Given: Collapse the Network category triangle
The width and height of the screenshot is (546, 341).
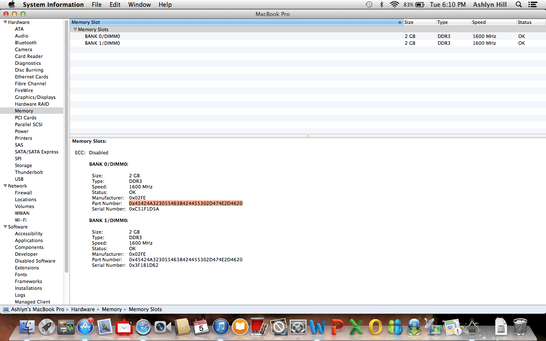Looking at the screenshot, I should tap(5, 186).
